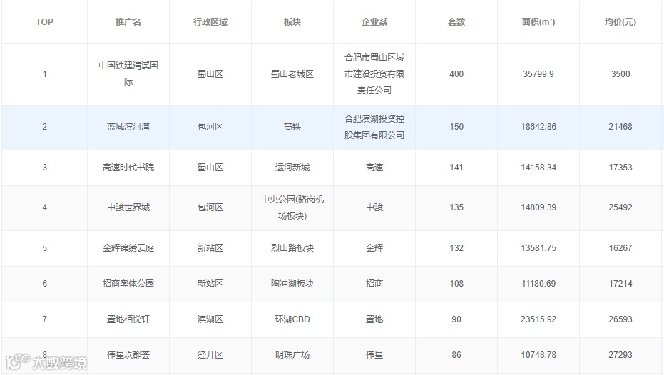Click enterprise cell 伟星
The width and height of the screenshot is (664, 375).
pos(374,355)
